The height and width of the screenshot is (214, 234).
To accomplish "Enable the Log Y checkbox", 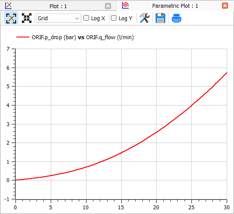I will pyautogui.click(x=114, y=18).
